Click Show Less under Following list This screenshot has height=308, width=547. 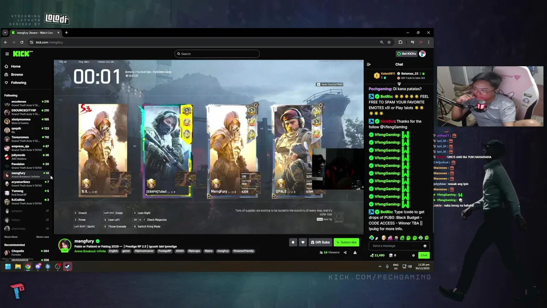42,237
